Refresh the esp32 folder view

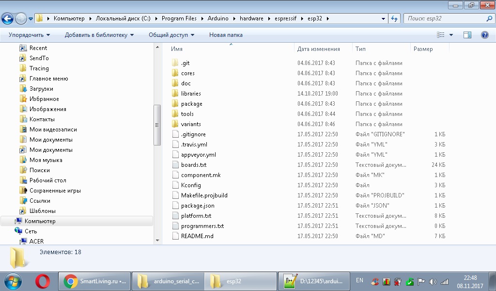tap(394, 18)
